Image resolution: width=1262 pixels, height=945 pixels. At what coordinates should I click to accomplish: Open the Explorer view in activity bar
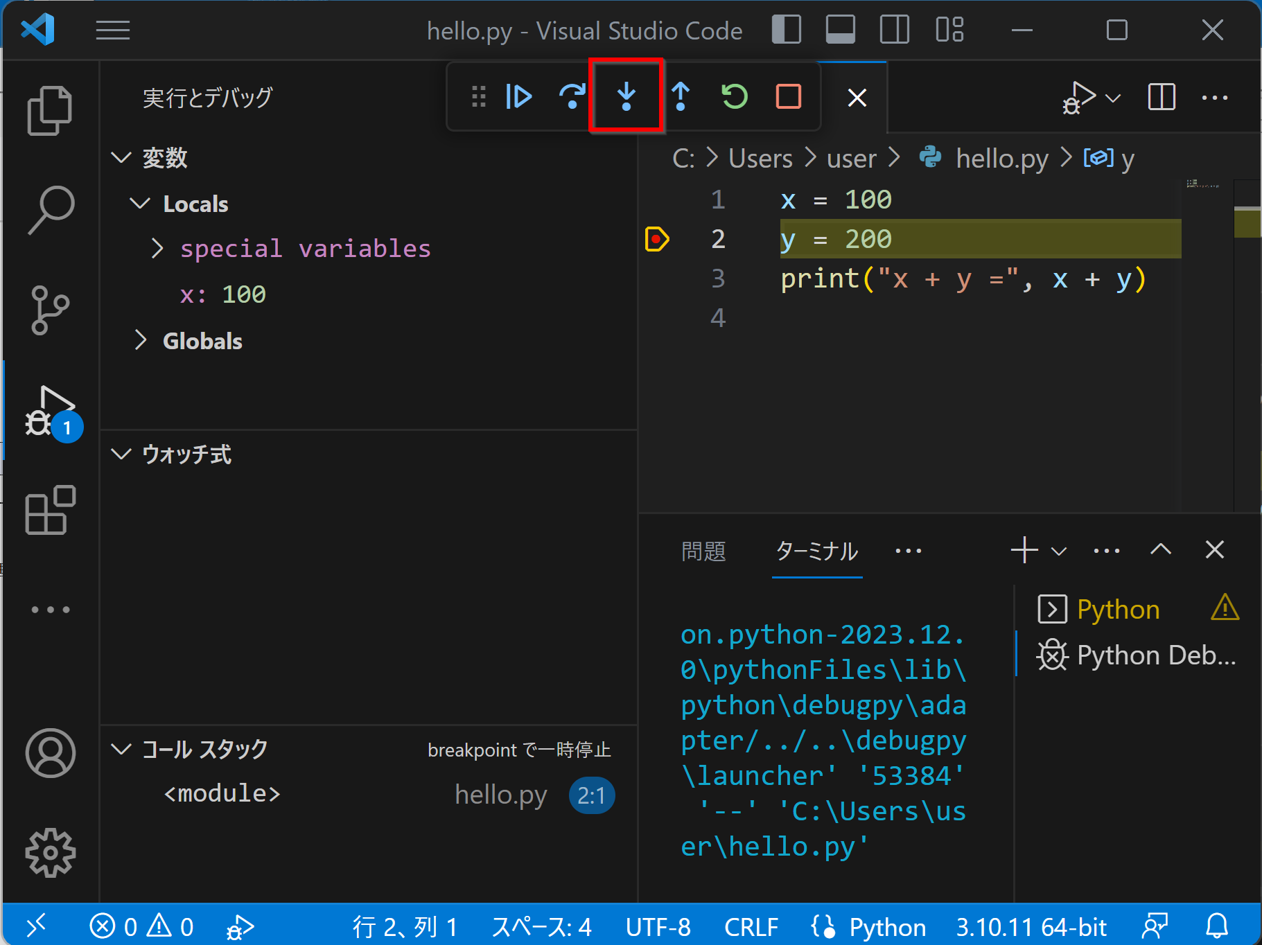pos(50,111)
